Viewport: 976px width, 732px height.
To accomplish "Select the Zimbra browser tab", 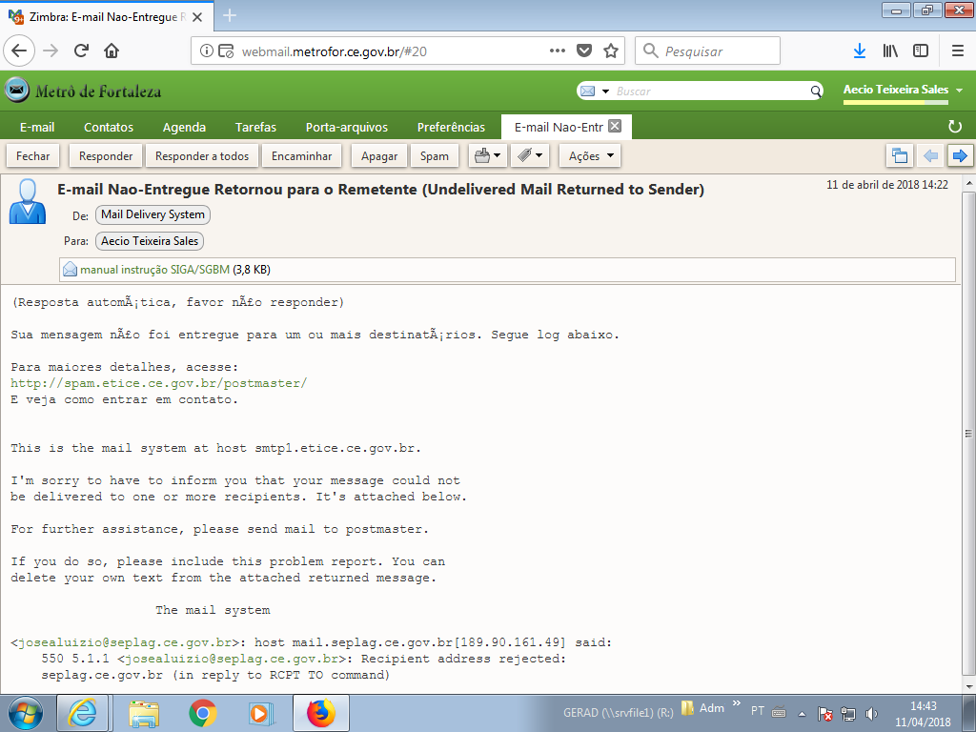I will point(106,16).
